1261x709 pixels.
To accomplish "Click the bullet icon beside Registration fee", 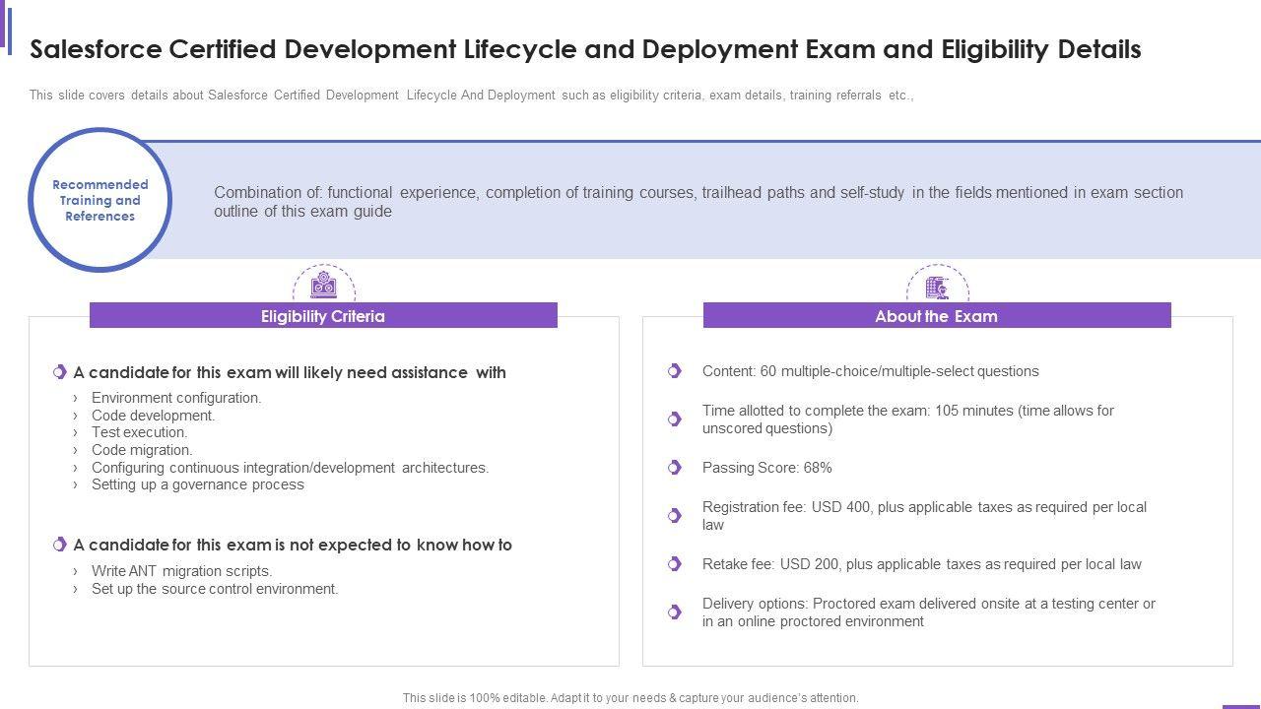I will point(675,515).
